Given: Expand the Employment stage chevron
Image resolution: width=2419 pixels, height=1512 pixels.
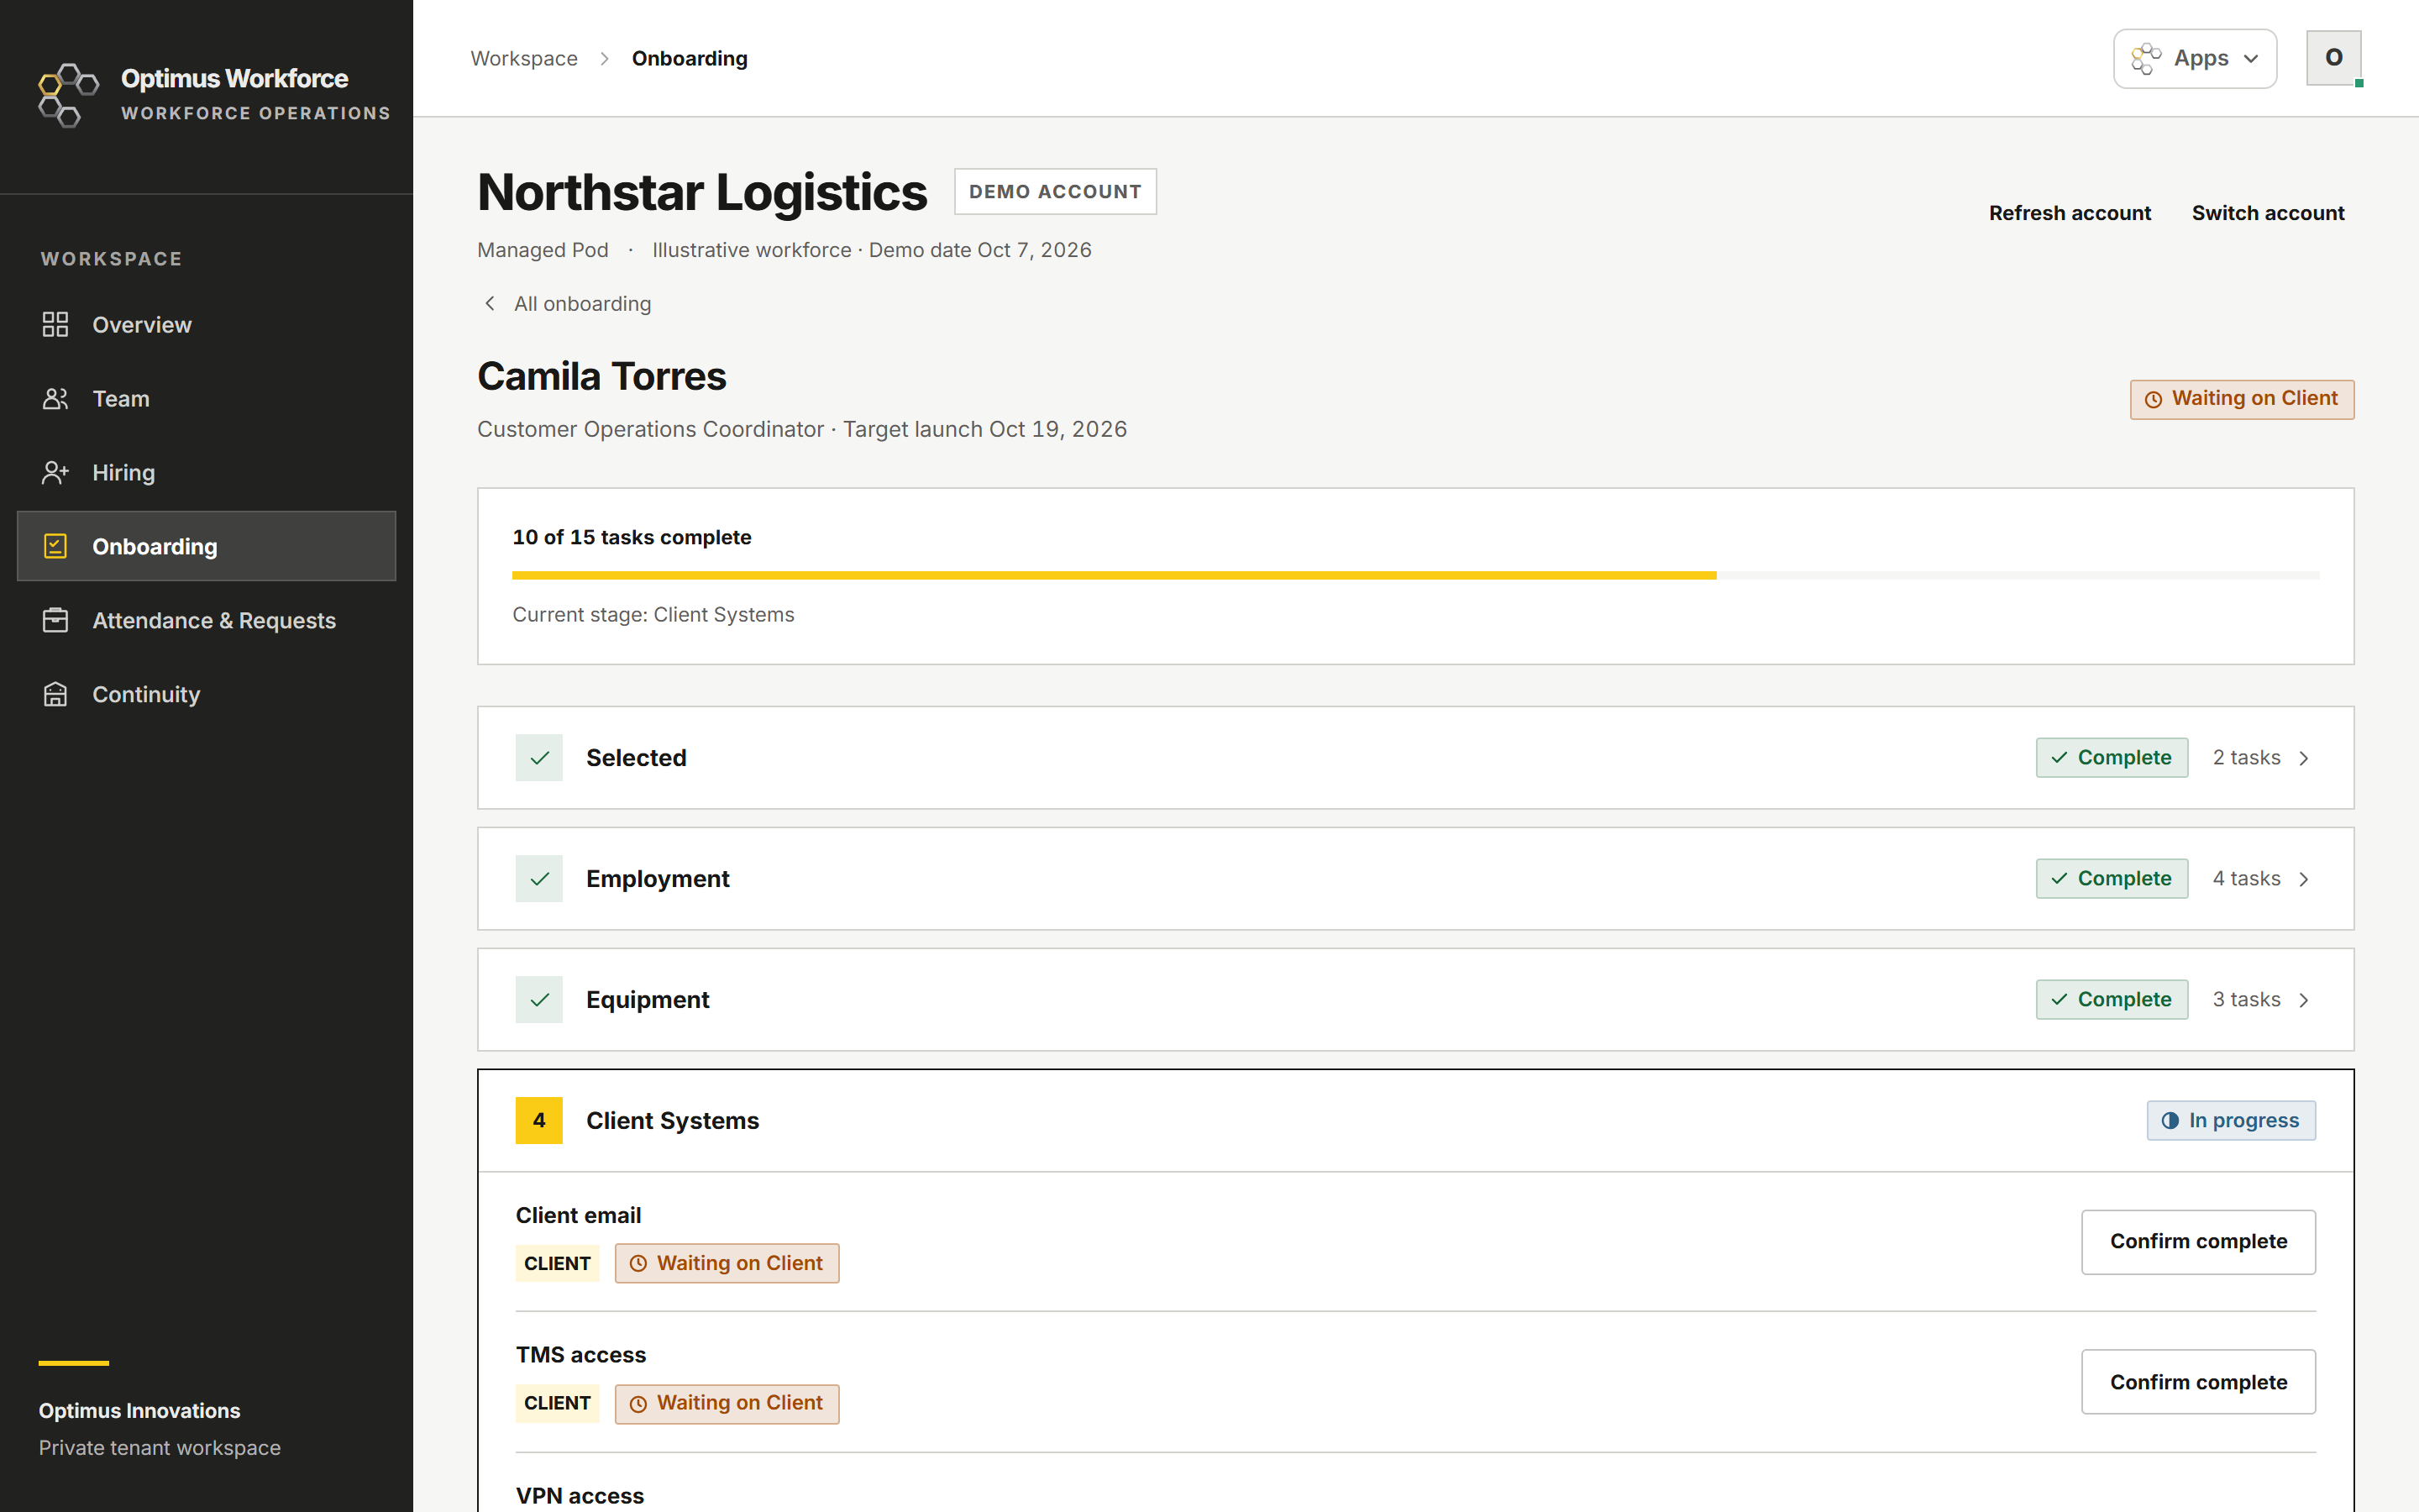Looking at the screenshot, I should point(2304,880).
